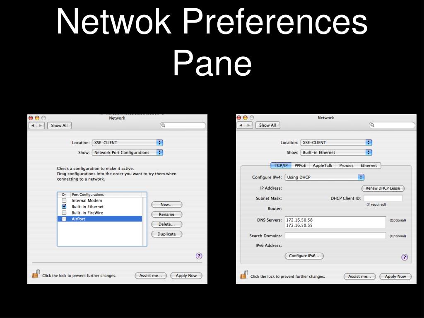Image resolution: width=424 pixels, height=318 pixels.
Task: Switch to the TCP/IP tab
Action: click(x=281, y=166)
